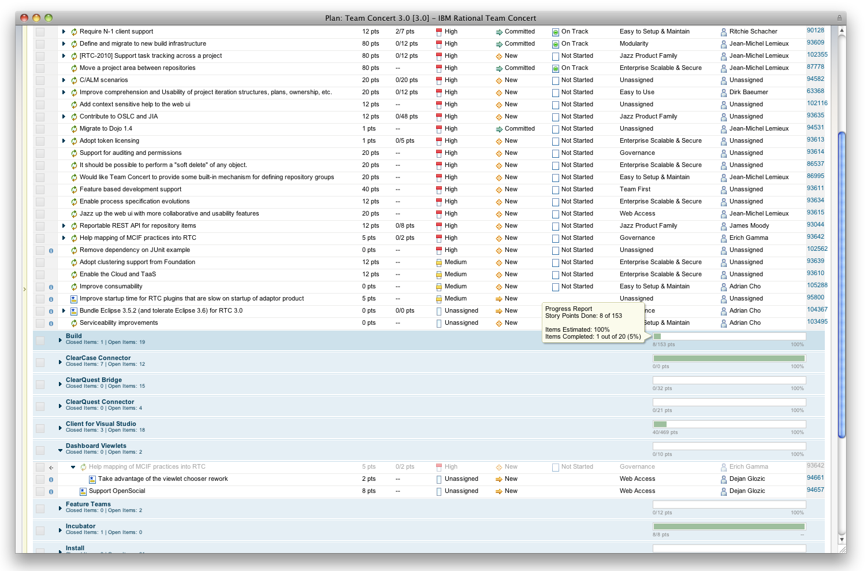Image resolution: width=867 pixels, height=571 pixels.
Task: Click the Client for Visual Studio progress bar
Action: tap(729, 424)
